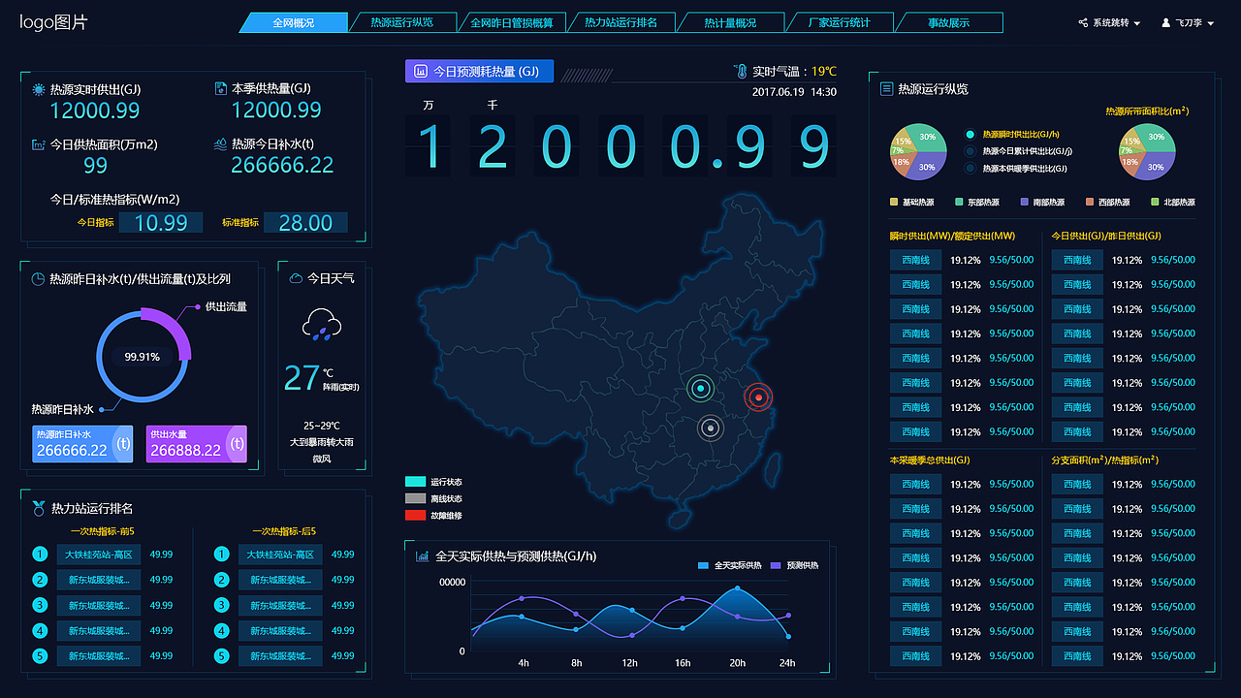Image resolution: width=1241 pixels, height=698 pixels.
Task: Click the bar chart icon beside 全天实际供热
Action: point(422,556)
